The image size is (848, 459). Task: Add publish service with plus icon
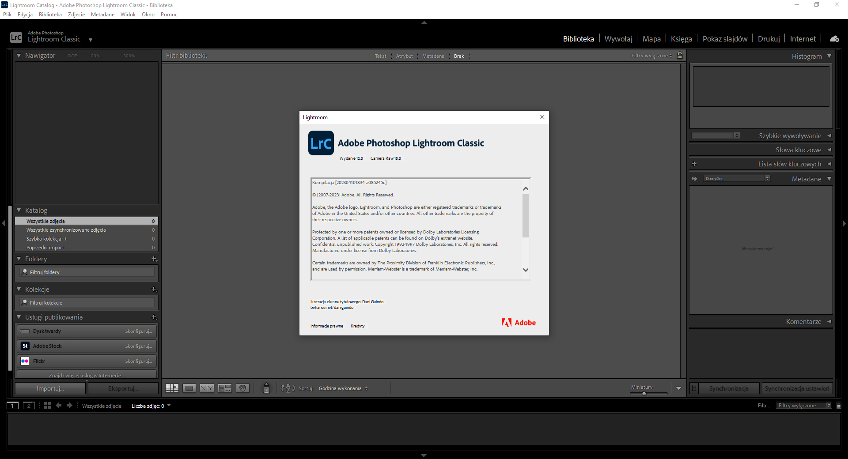tap(154, 317)
